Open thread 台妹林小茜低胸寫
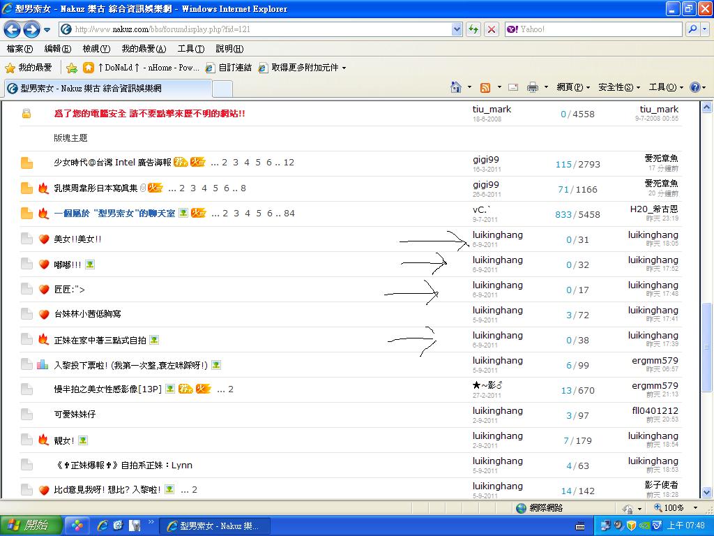The height and width of the screenshot is (536, 714). coord(87,314)
